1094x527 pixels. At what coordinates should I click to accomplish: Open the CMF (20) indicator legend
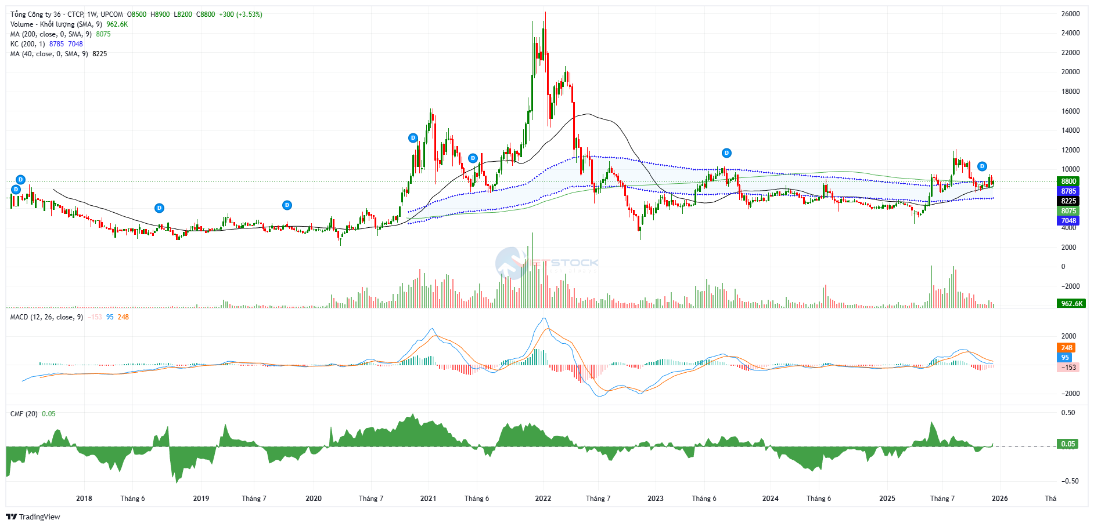pos(24,414)
